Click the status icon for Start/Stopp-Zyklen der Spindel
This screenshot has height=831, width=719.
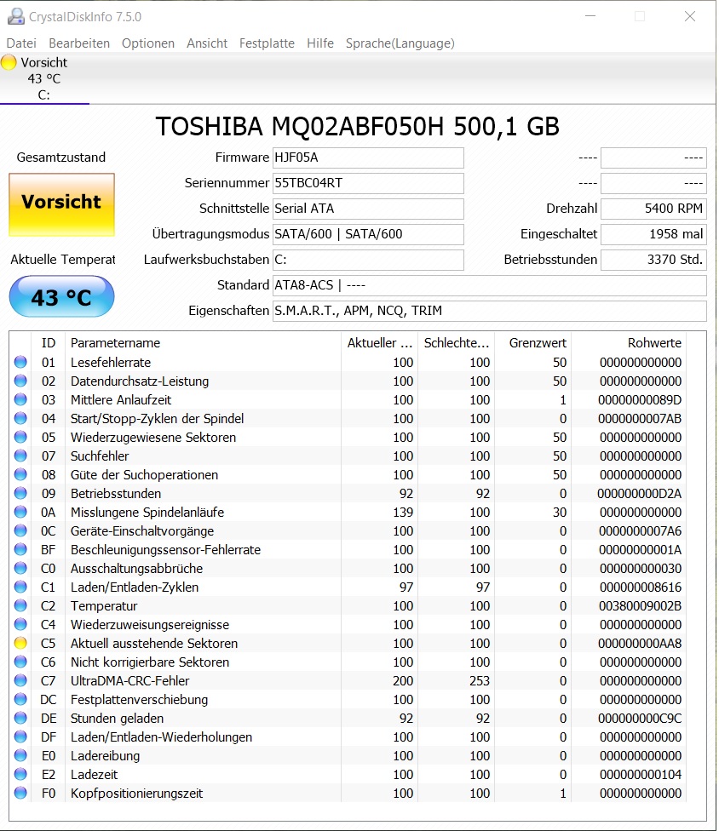point(20,418)
